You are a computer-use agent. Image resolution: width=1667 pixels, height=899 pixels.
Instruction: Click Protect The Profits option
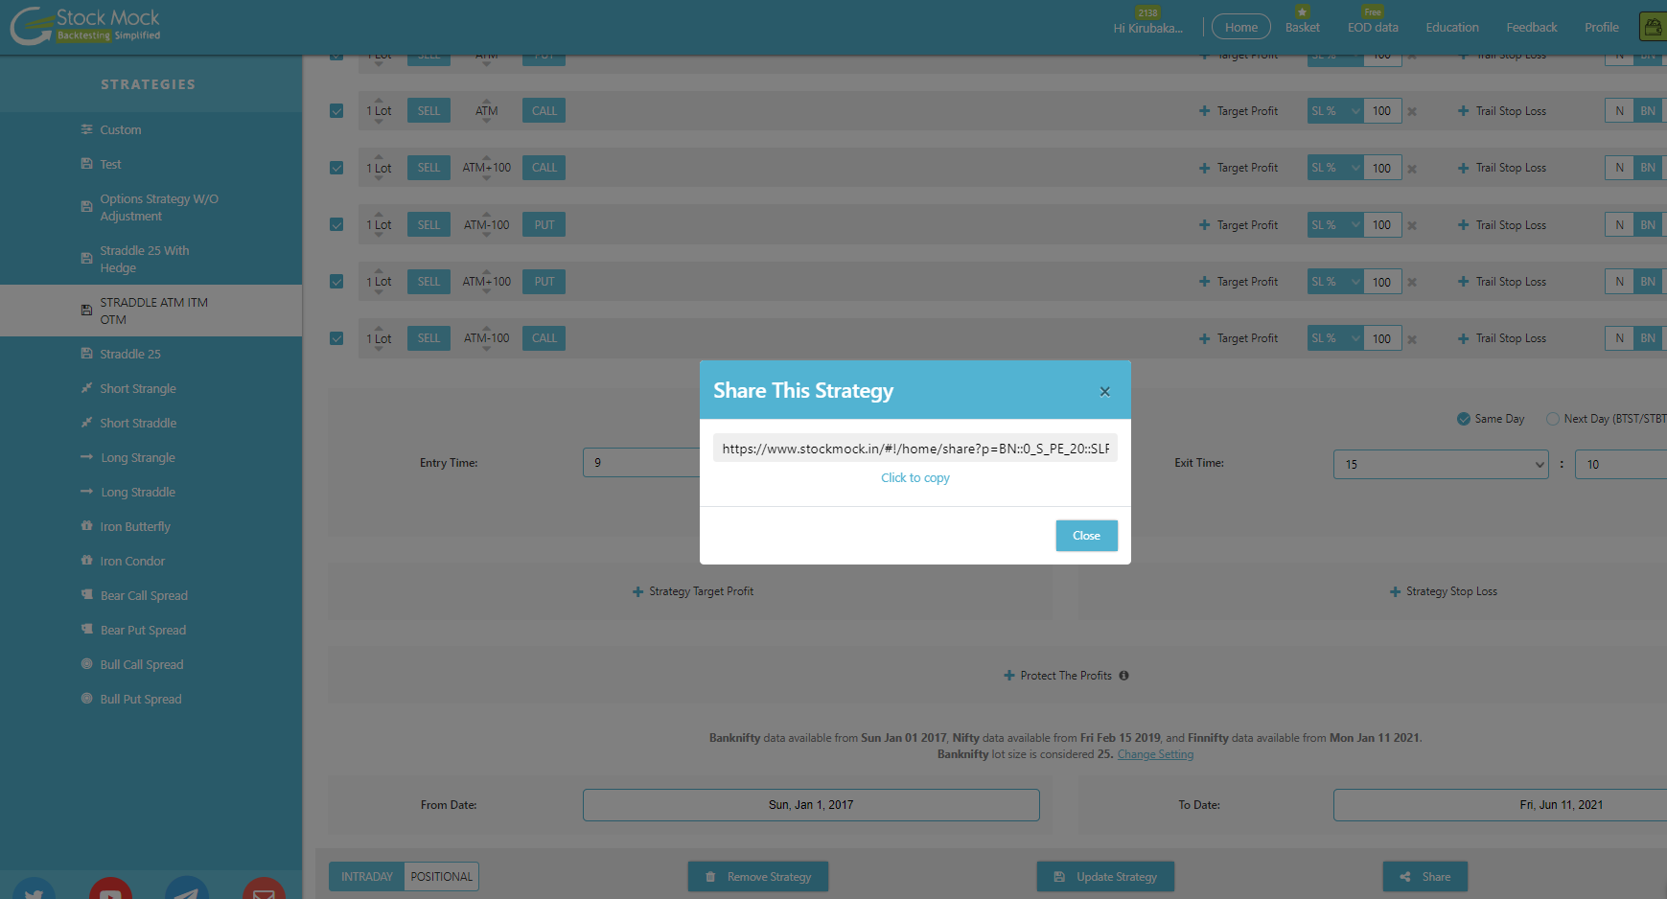click(1058, 676)
